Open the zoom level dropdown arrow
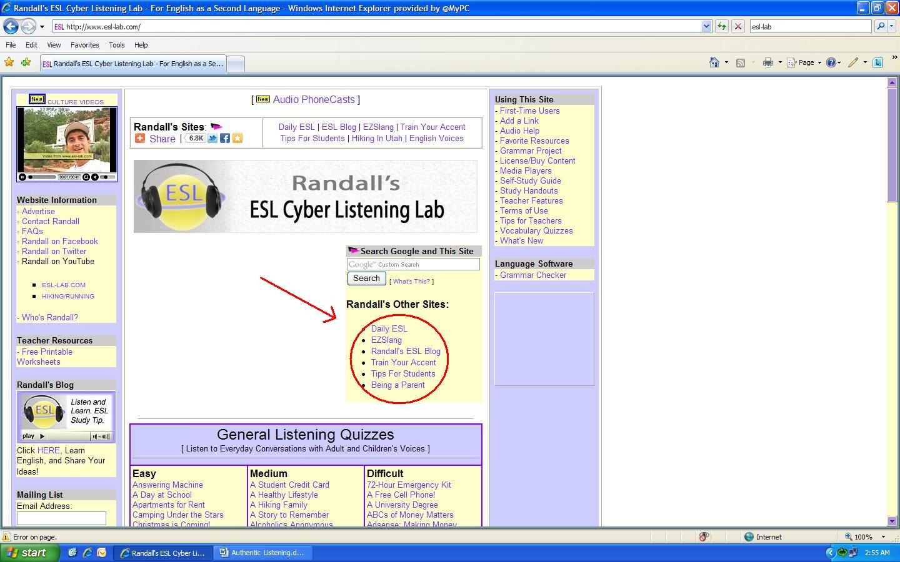 883,536
